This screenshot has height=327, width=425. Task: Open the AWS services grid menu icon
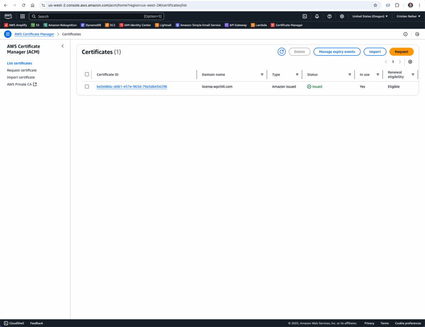tap(22, 17)
